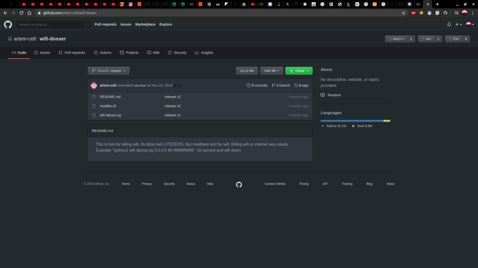
Task: Click Explore in the top navigation
Action: [x=166, y=25]
